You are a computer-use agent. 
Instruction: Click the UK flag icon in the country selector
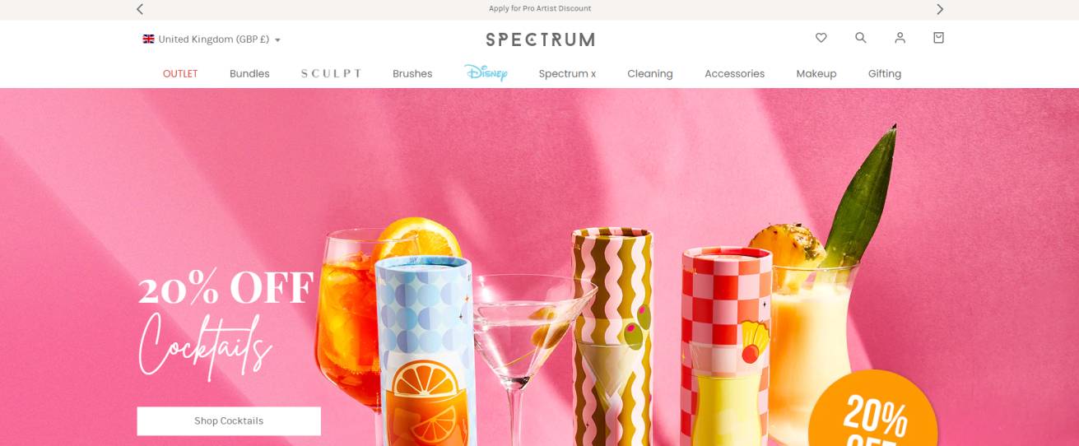(148, 39)
